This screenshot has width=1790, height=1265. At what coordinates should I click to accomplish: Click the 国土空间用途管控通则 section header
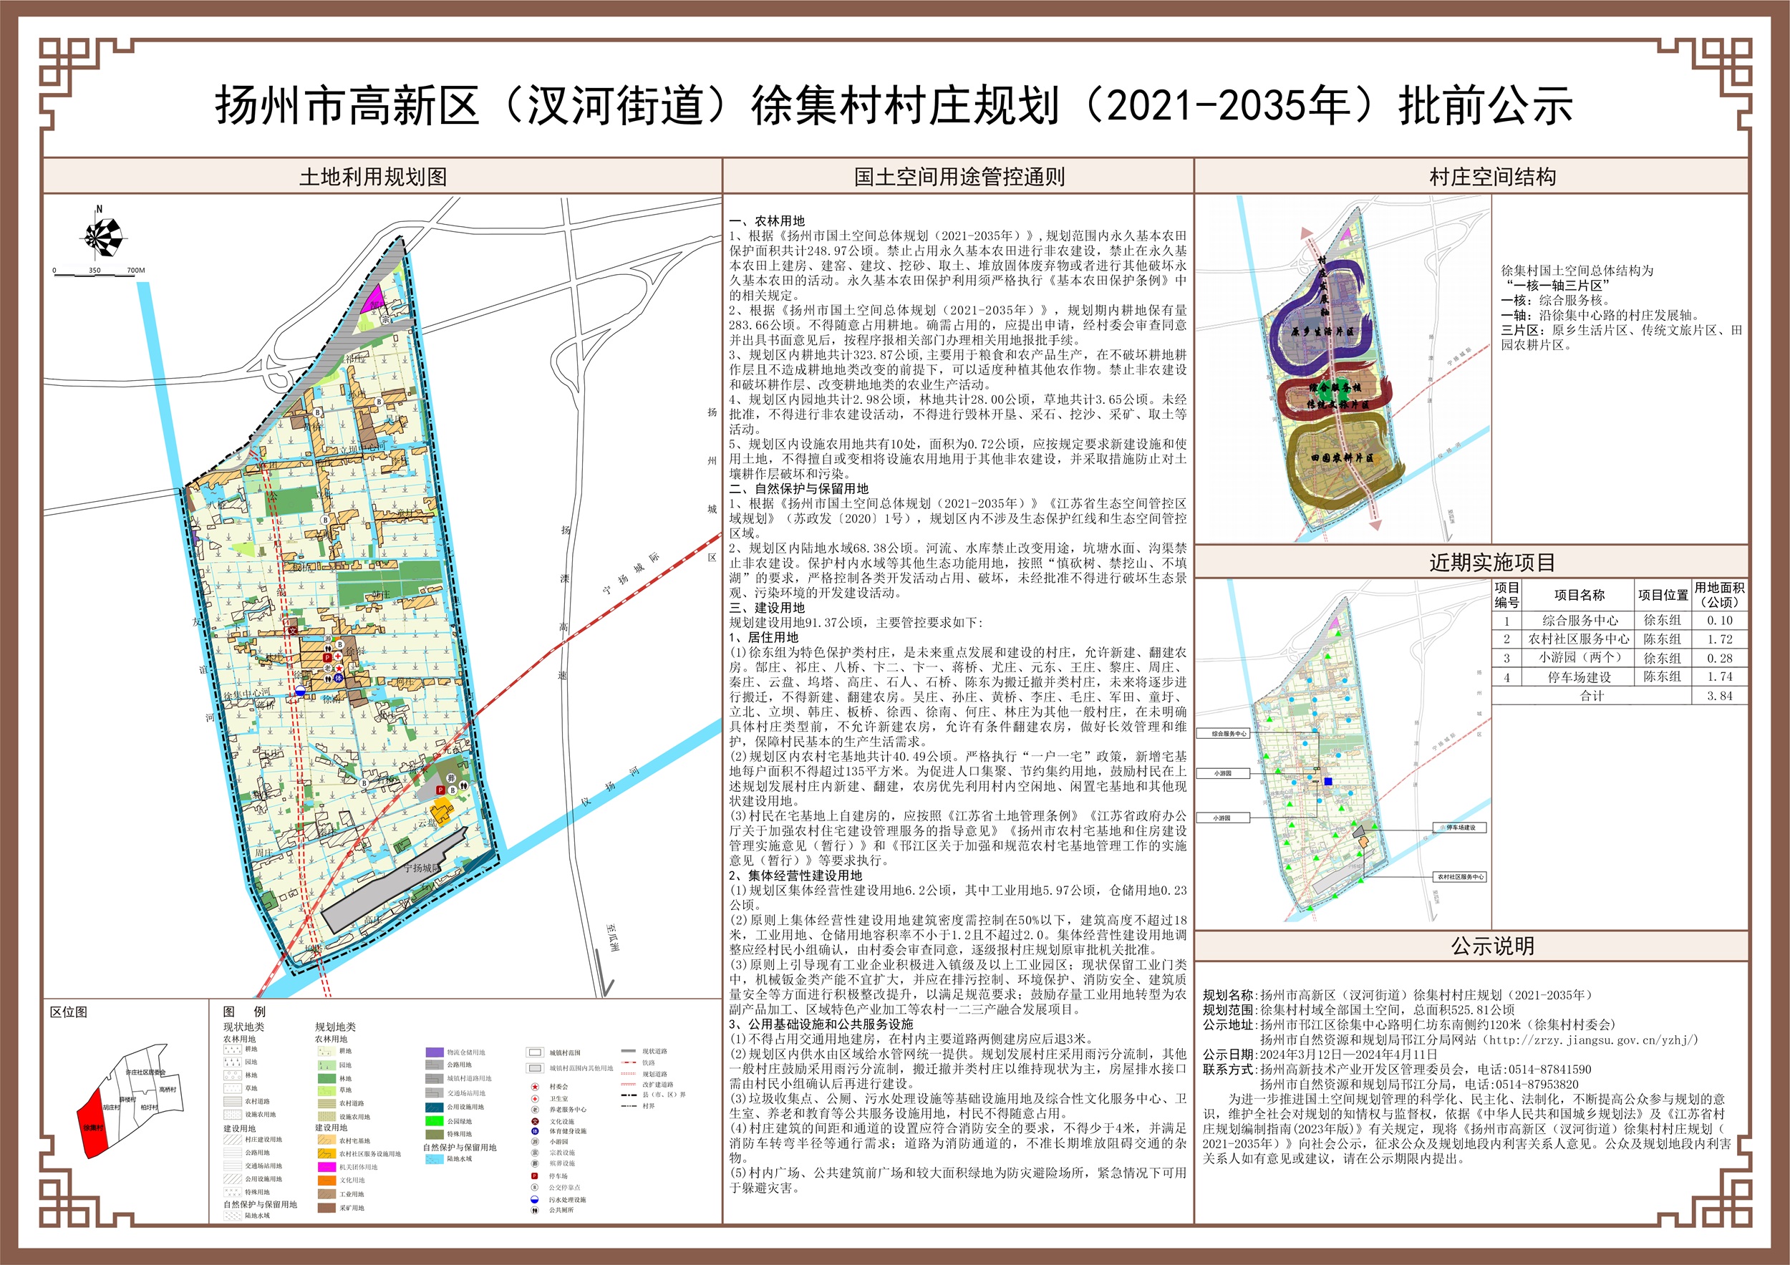tap(959, 177)
